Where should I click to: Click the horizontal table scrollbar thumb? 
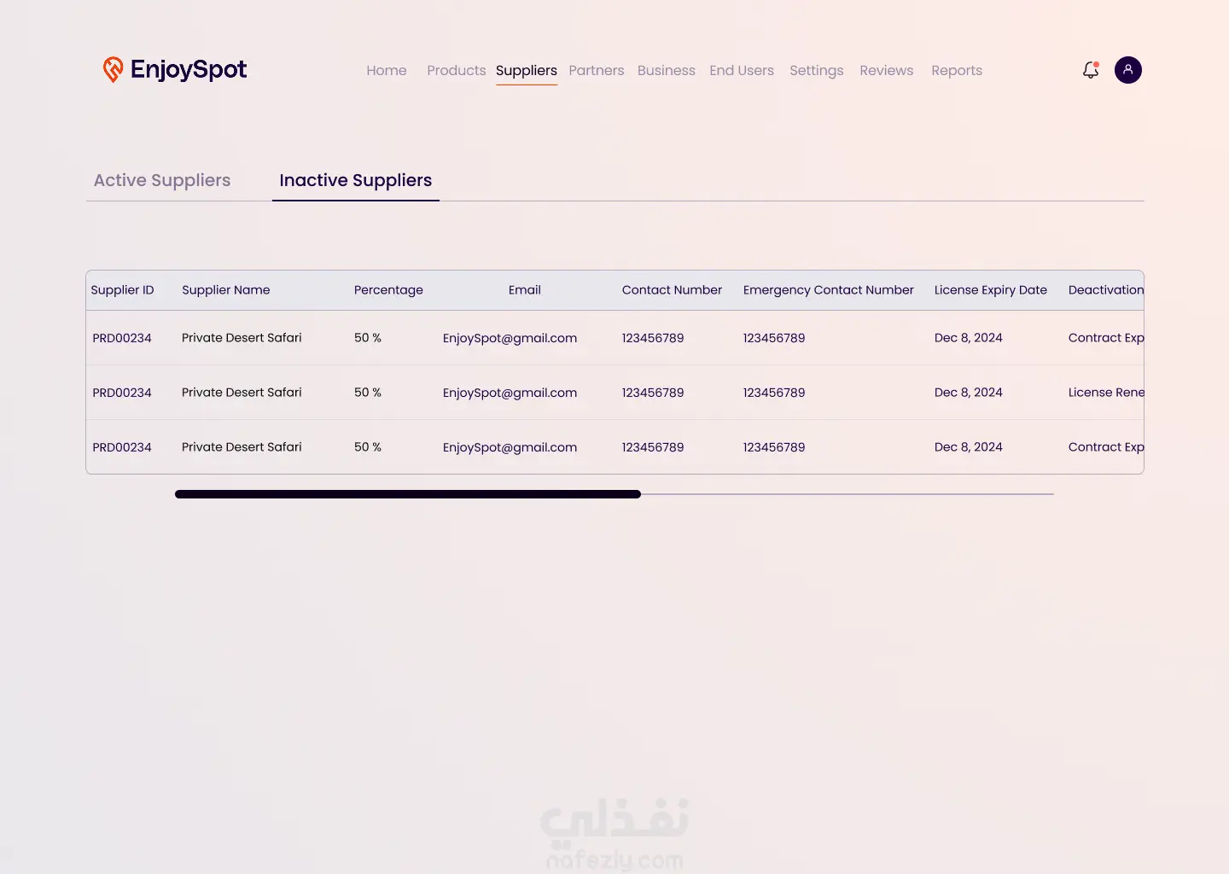point(408,494)
